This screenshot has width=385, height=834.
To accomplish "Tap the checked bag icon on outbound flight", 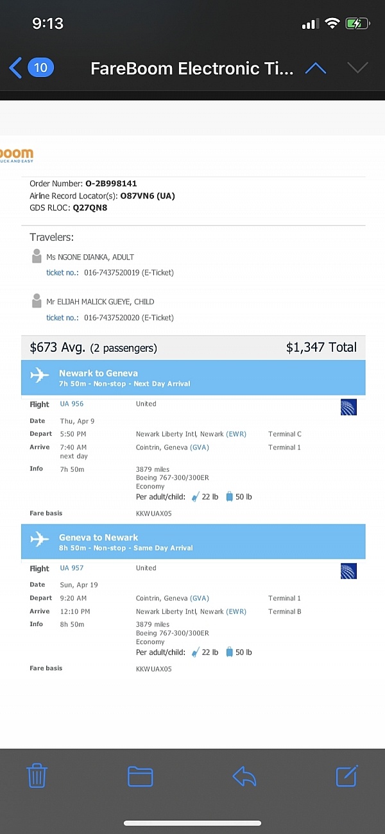I will pyautogui.click(x=229, y=497).
